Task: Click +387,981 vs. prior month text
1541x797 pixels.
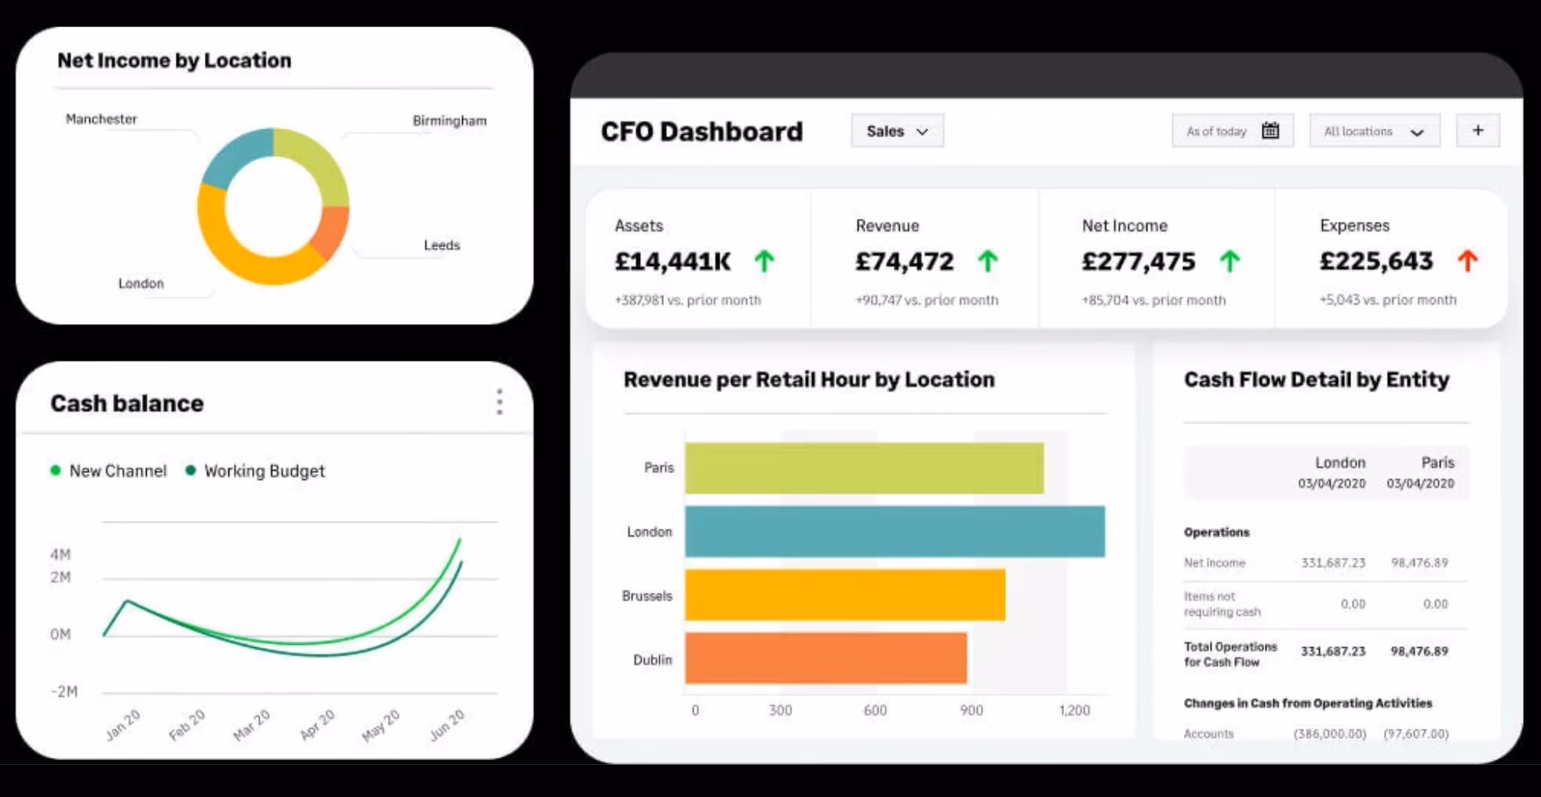Action: coord(687,300)
